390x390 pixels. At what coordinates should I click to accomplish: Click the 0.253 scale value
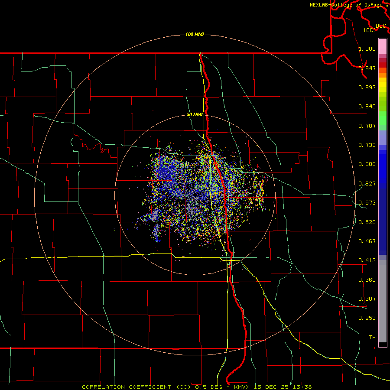tap(367, 318)
